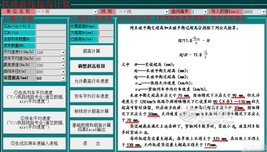Click the 曲线编号 label
Image resolution: width=267 pixels, height=152 pixels.
pyautogui.click(x=180, y=11)
